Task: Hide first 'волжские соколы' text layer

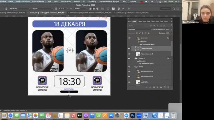Action: (x=129, y=71)
